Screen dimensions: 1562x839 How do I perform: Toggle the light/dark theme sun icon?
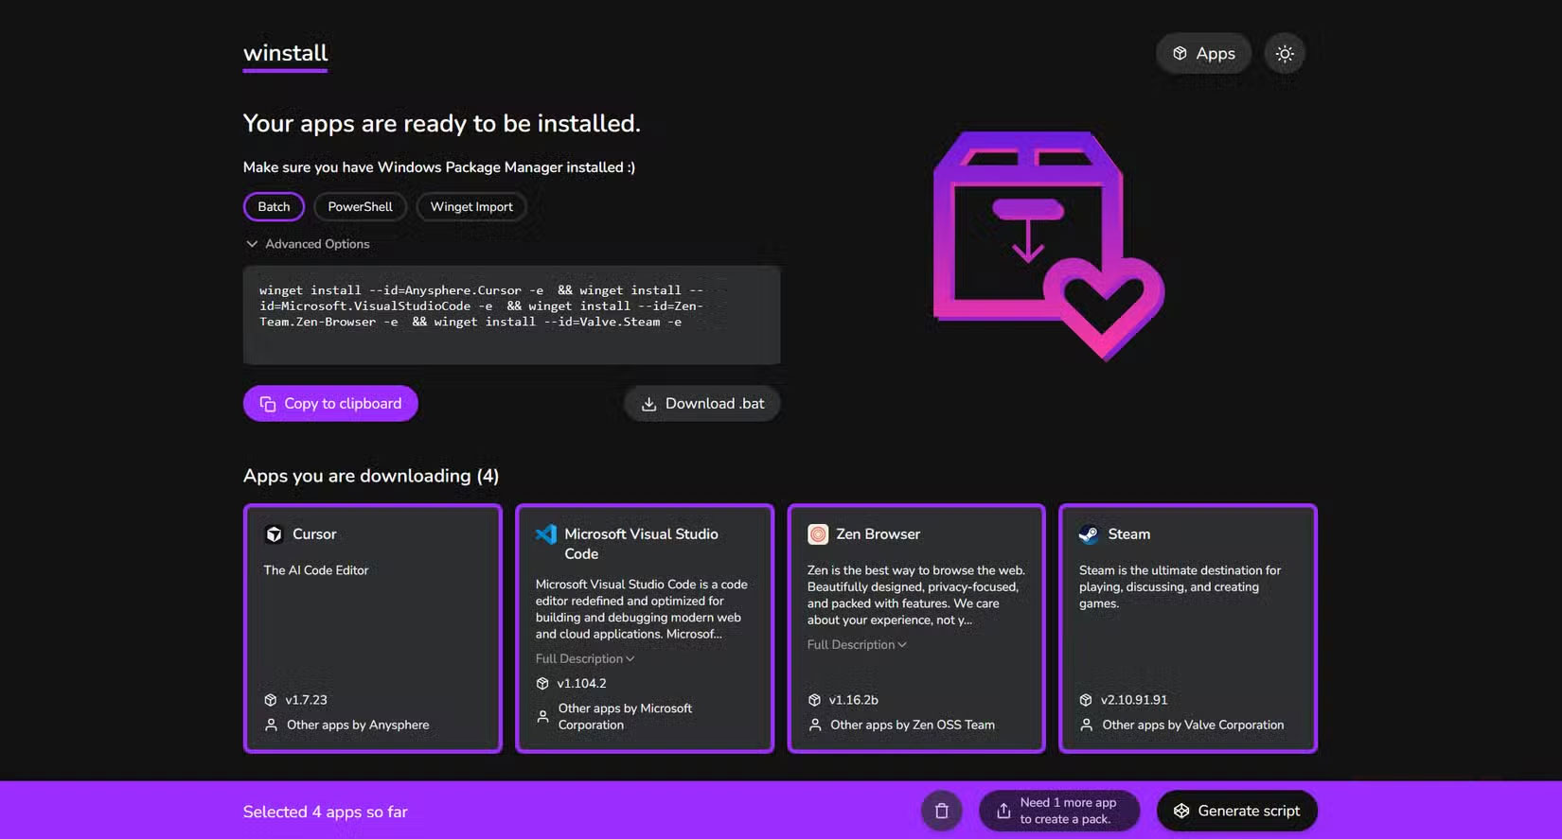point(1285,54)
